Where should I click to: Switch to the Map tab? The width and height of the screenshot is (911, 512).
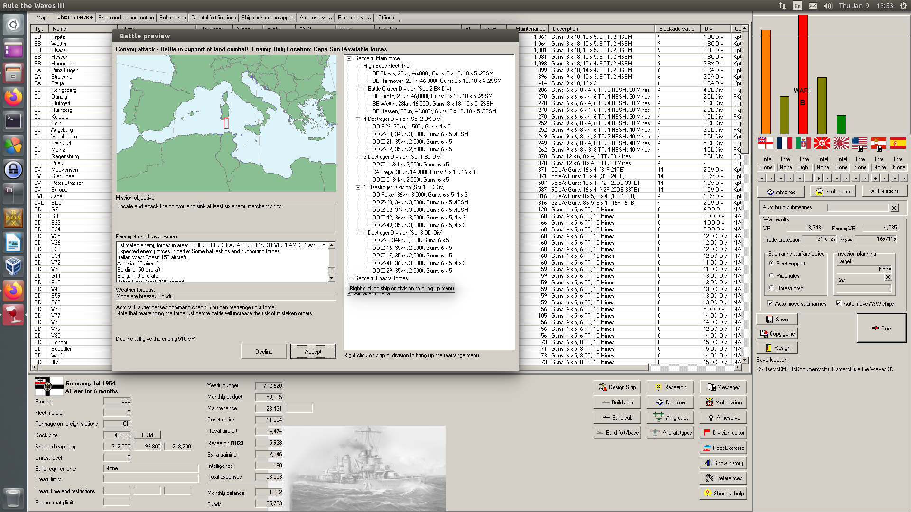point(42,18)
